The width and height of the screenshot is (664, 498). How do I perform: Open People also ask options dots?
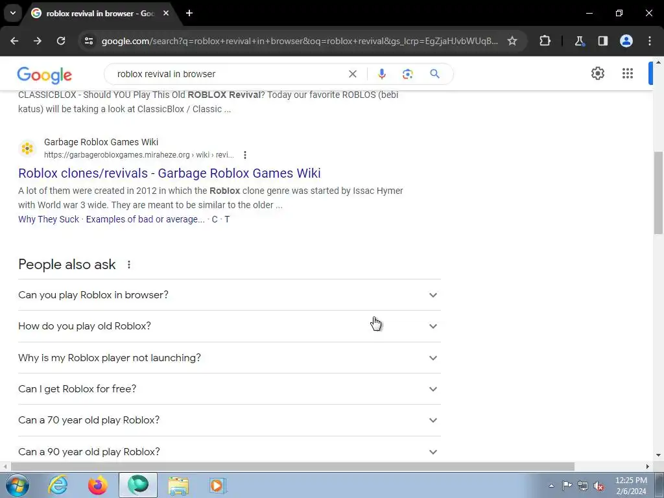129,265
